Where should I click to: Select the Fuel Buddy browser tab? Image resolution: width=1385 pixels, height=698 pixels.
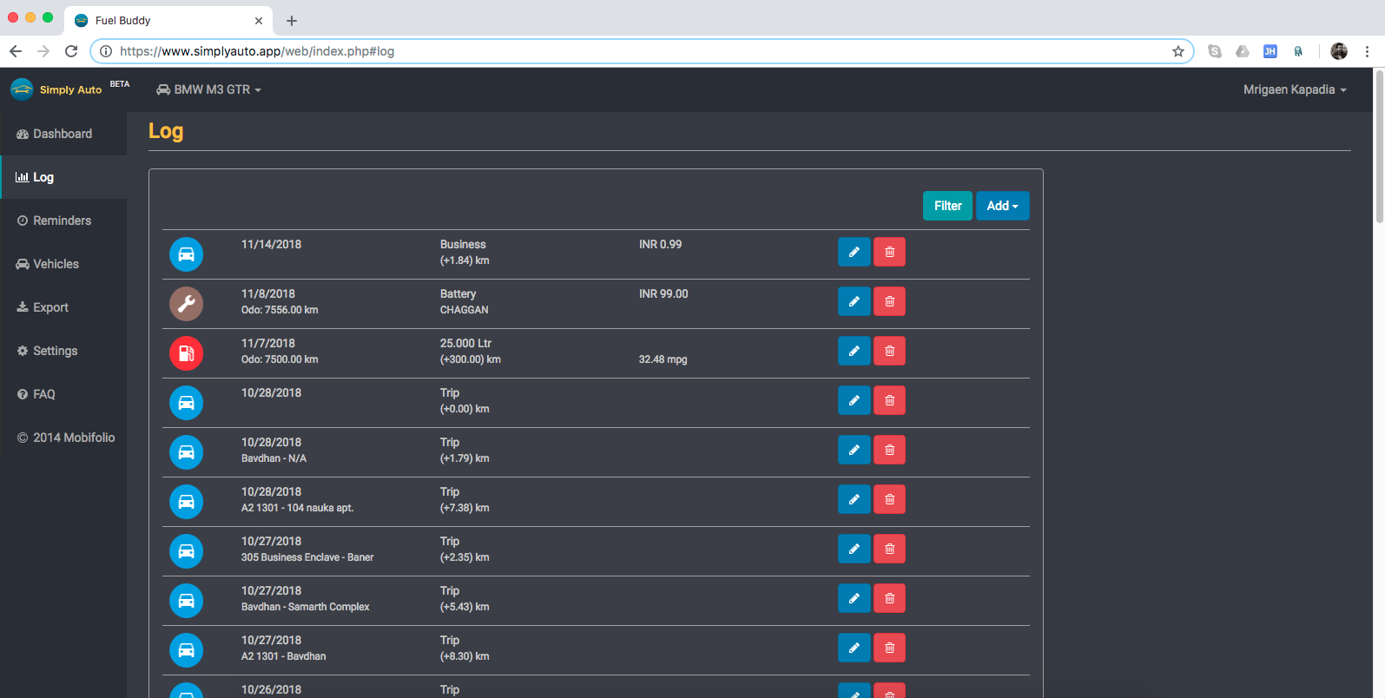pos(169,21)
